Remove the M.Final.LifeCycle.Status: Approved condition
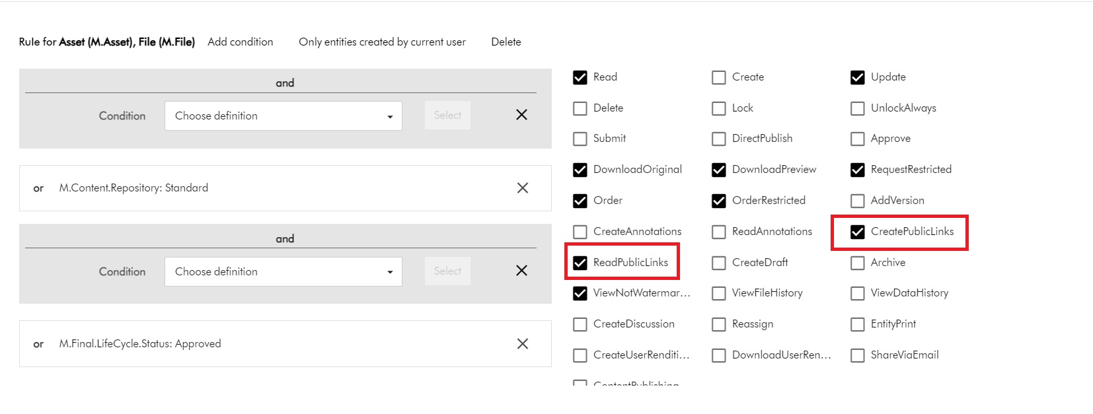Screen dimensions: 1093x414 point(522,344)
